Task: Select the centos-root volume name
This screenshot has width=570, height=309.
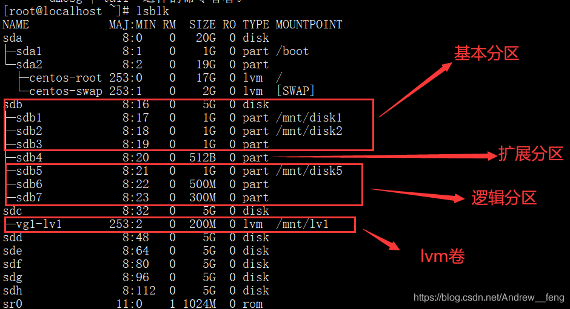Action: click(65, 77)
